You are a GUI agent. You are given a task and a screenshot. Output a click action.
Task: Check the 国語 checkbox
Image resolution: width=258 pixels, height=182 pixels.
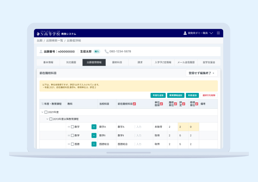click(x=72, y=144)
